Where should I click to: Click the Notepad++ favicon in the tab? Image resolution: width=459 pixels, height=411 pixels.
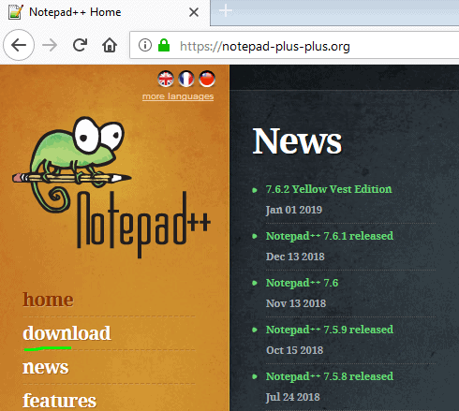15,12
